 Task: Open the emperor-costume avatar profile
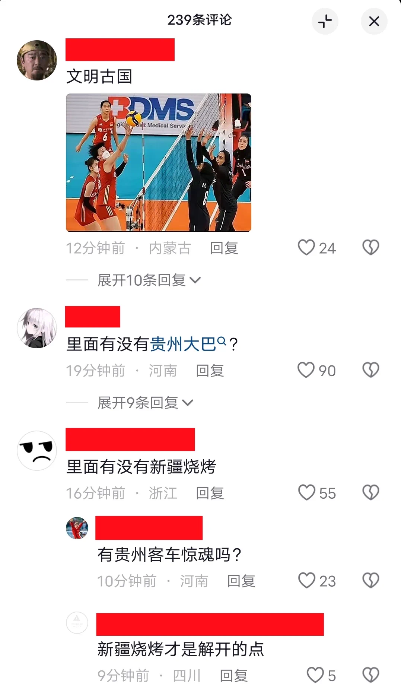pyautogui.click(x=37, y=60)
